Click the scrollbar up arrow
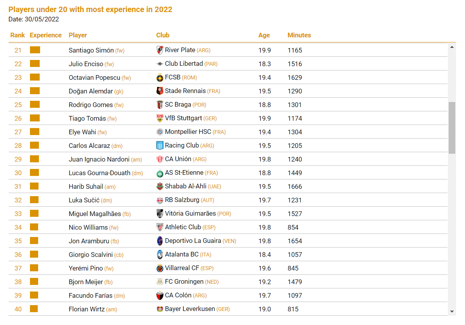Viewport: 465px width, 325px height. pos(452,47)
